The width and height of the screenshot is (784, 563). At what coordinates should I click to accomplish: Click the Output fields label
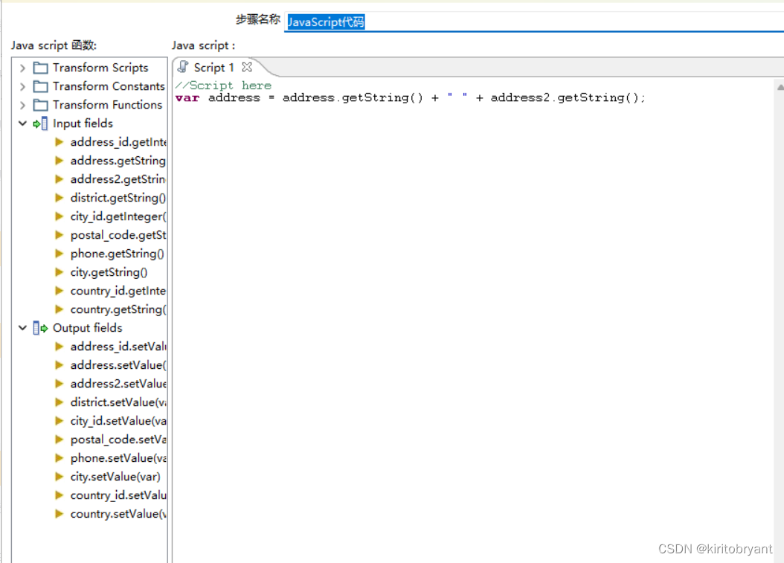click(x=88, y=327)
